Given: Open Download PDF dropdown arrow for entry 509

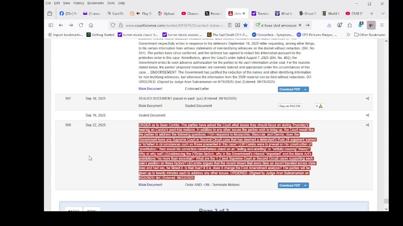Looking at the screenshot, I should click(x=305, y=186).
